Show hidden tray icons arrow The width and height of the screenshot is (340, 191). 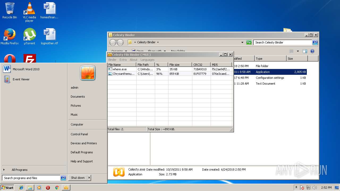coord(296,187)
